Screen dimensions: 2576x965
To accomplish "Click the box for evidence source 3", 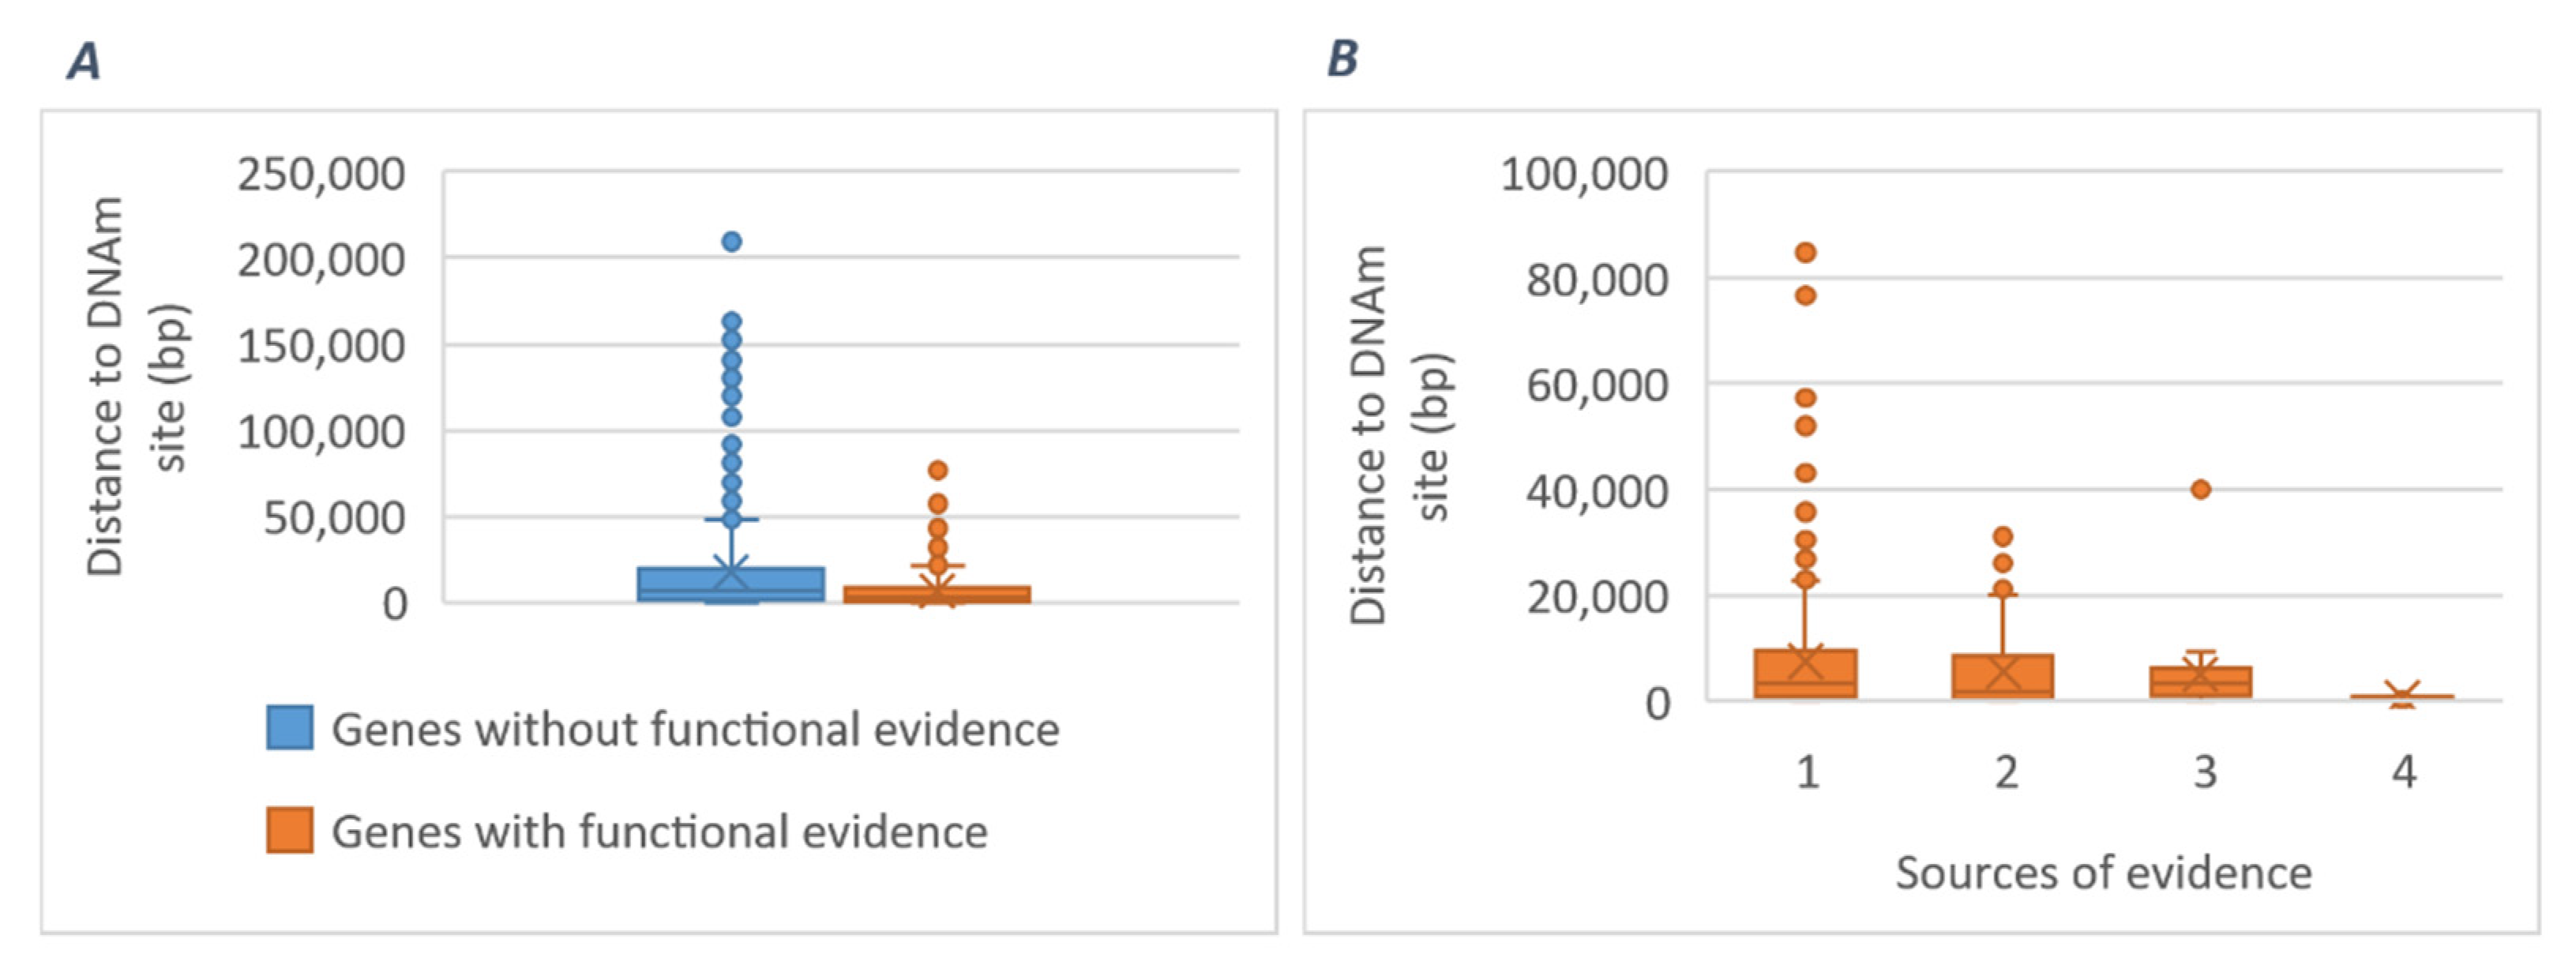I will 2201,682.
